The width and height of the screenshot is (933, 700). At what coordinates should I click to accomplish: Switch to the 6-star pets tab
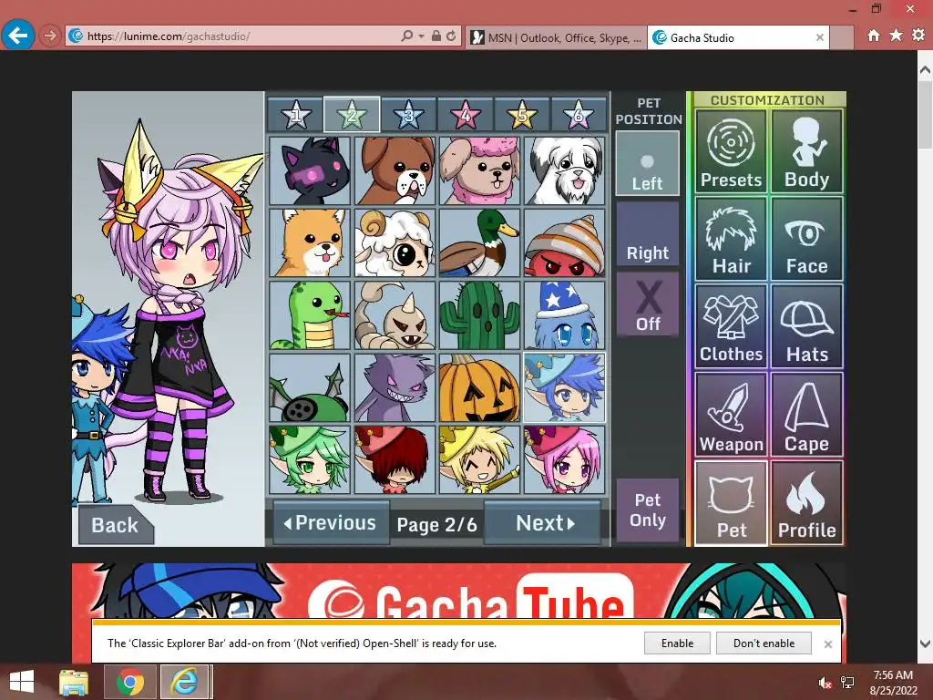tap(579, 114)
